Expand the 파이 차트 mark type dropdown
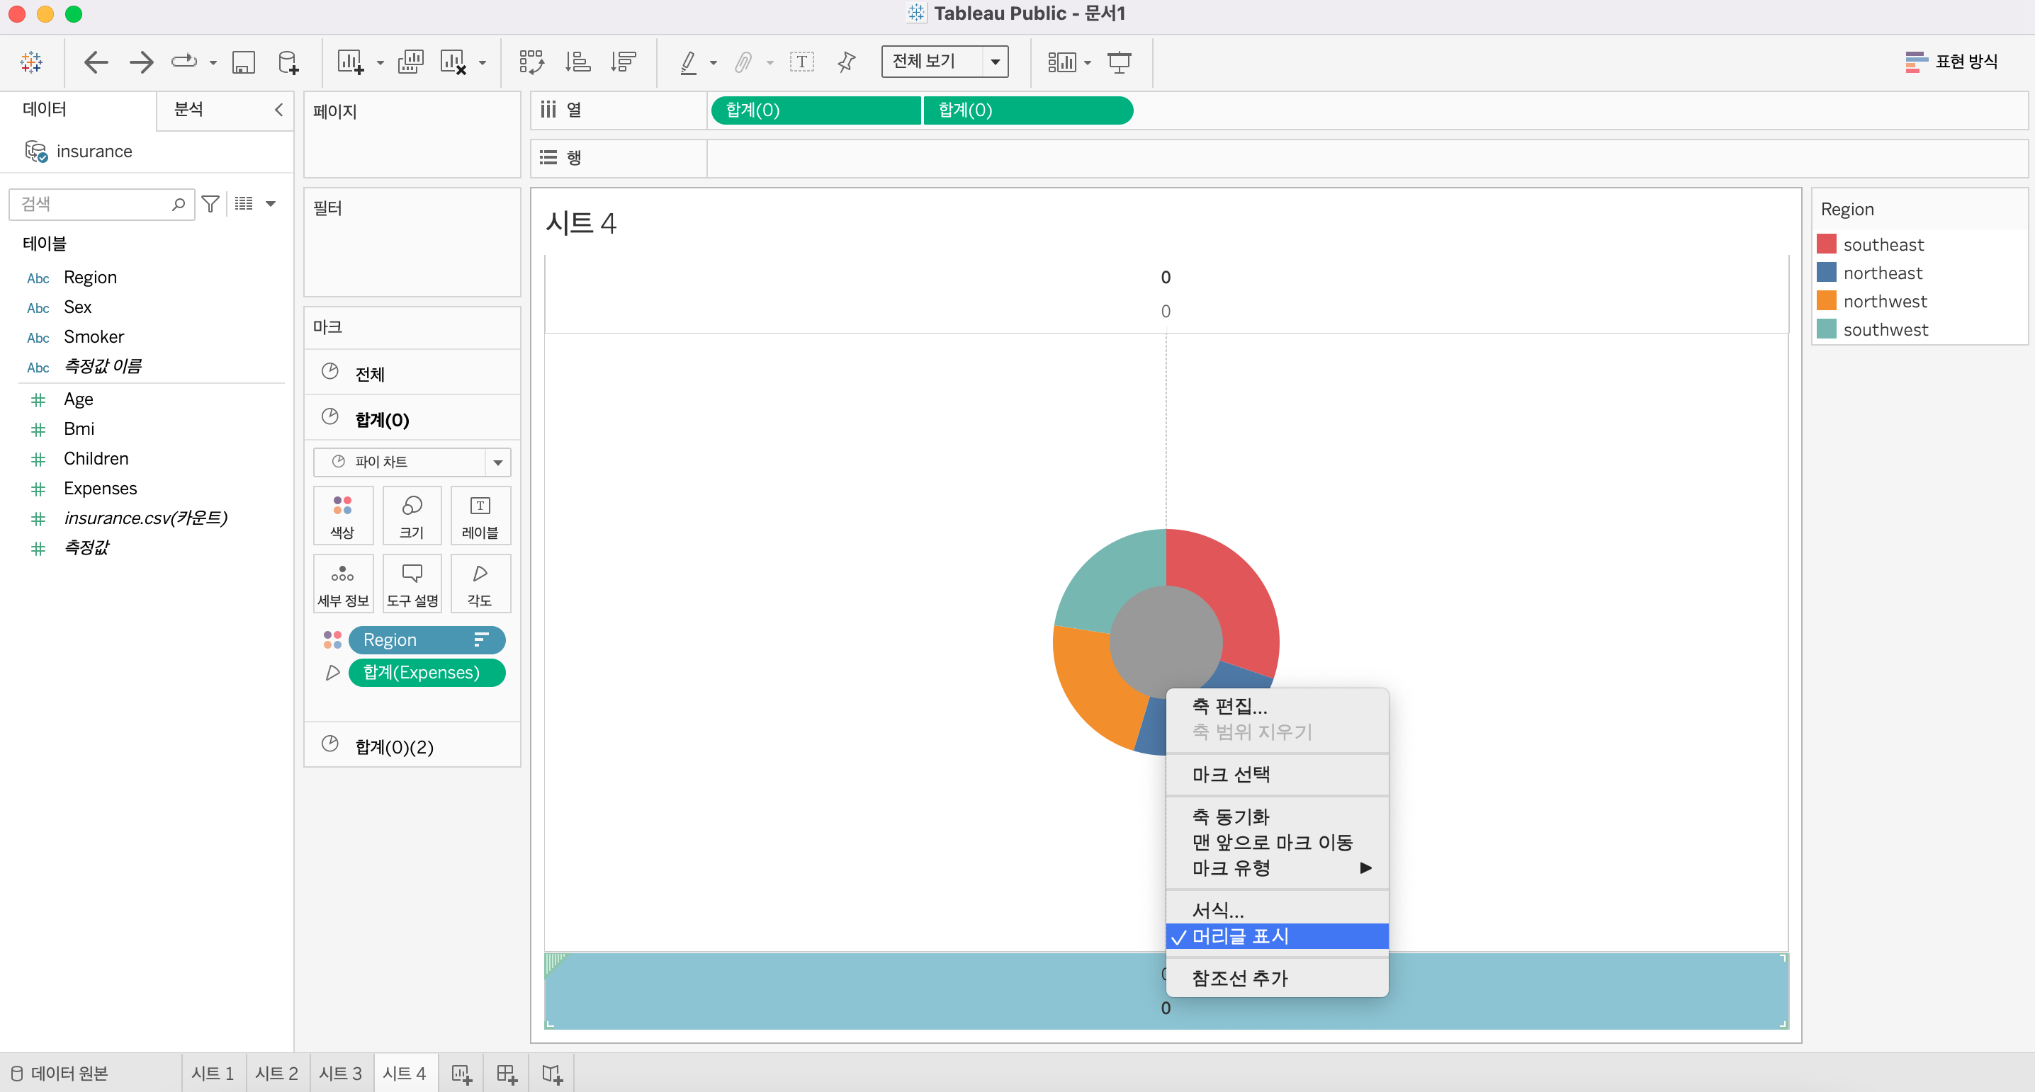Viewport: 2035px width, 1092px height. [497, 462]
